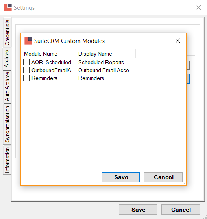Check the Reminders module checkbox
The height and width of the screenshot is (219, 207).
pos(26,78)
